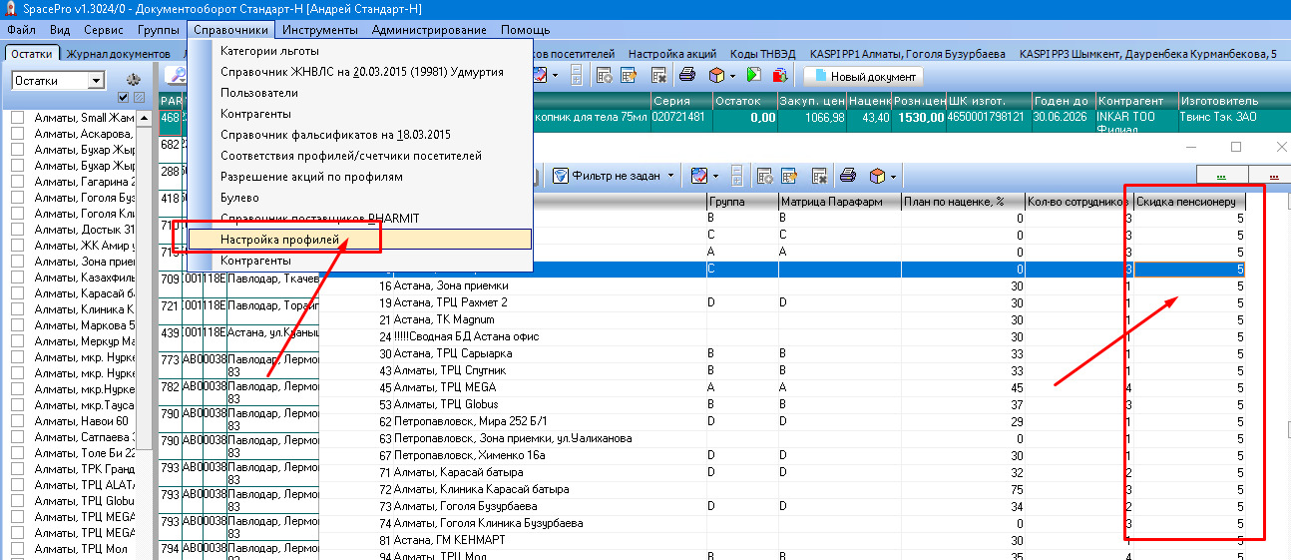
Task: Open Фильтр не задан dropdown arrow
Action: [x=671, y=176]
